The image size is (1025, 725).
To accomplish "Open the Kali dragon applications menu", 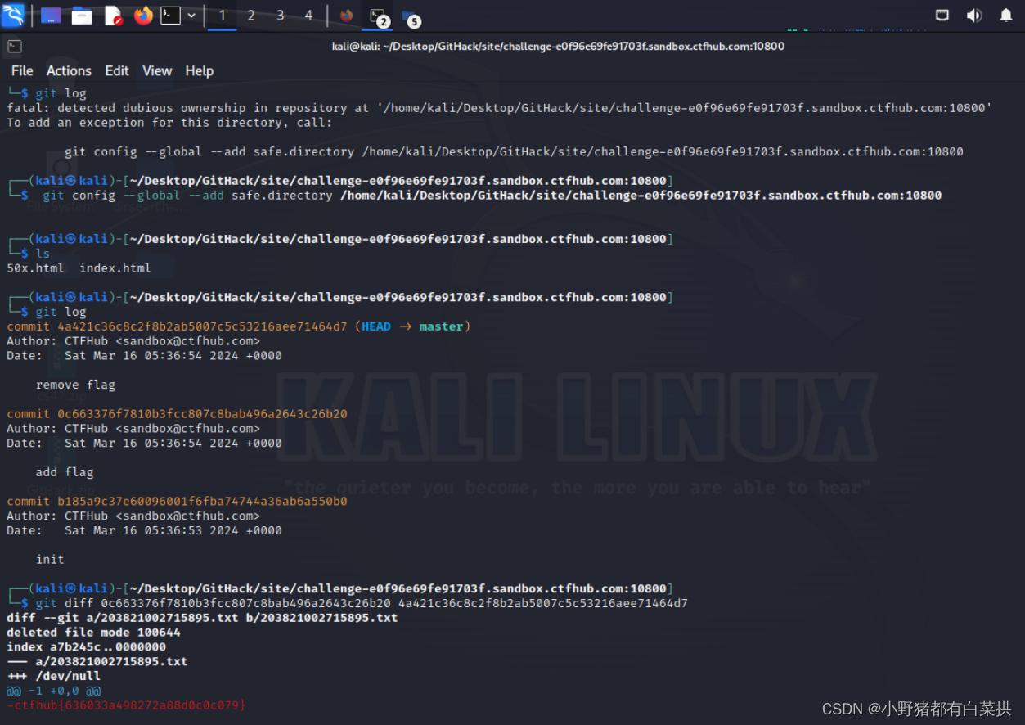I will 14,15.
